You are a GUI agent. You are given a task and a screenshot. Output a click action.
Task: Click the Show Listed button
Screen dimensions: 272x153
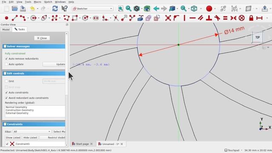click(x=13, y=138)
